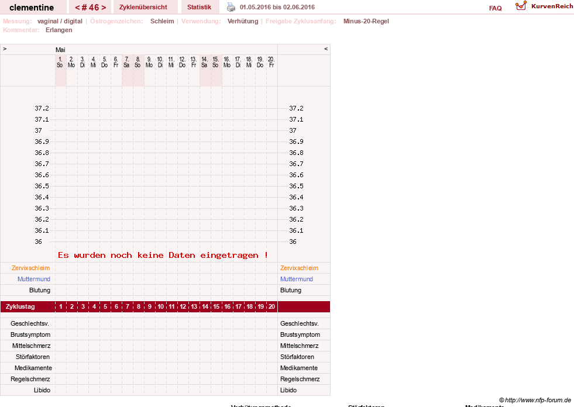This screenshot has height=407, width=574.
Task: Collapse chart with the '<' arrow at top-right
Action: (x=326, y=49)
